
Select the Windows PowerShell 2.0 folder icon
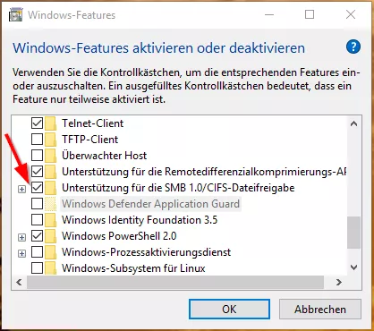[51, 236]
